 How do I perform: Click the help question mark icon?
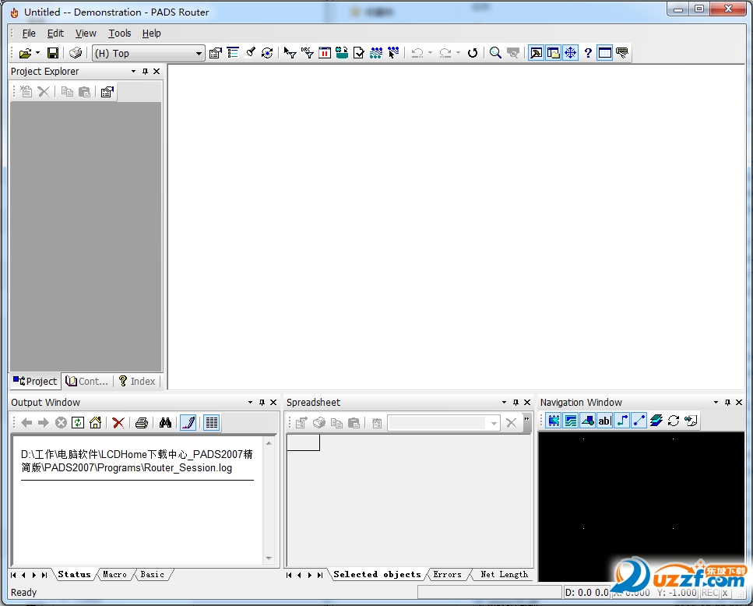(x=588, y=53)
